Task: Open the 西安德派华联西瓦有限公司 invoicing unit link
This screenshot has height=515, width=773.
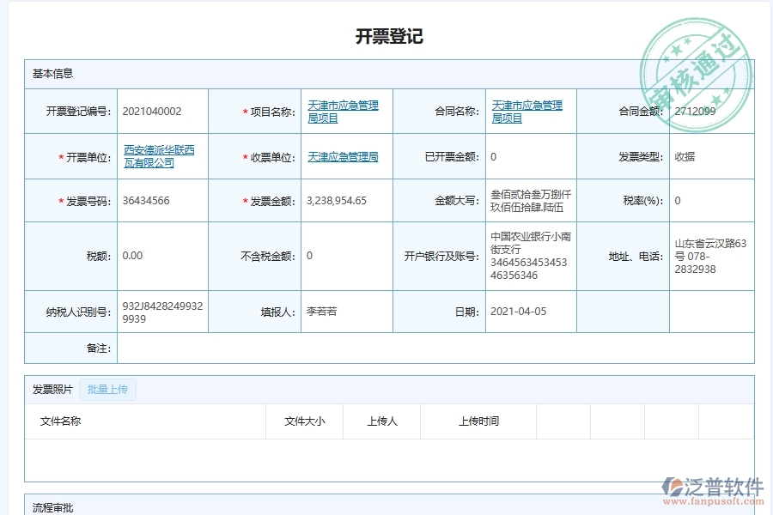Action: click(160, 156)
